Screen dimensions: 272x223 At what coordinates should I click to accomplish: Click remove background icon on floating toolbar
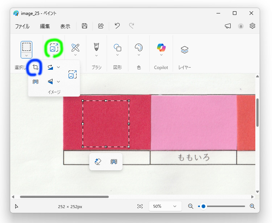(114, 162)
